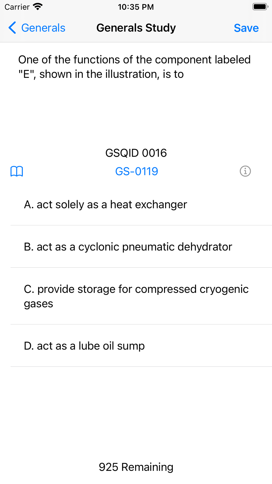Image resolution: width=272 pixels, height=484 pixels.
Task: Tap the battery status icon
Action: tap(260, 7)
